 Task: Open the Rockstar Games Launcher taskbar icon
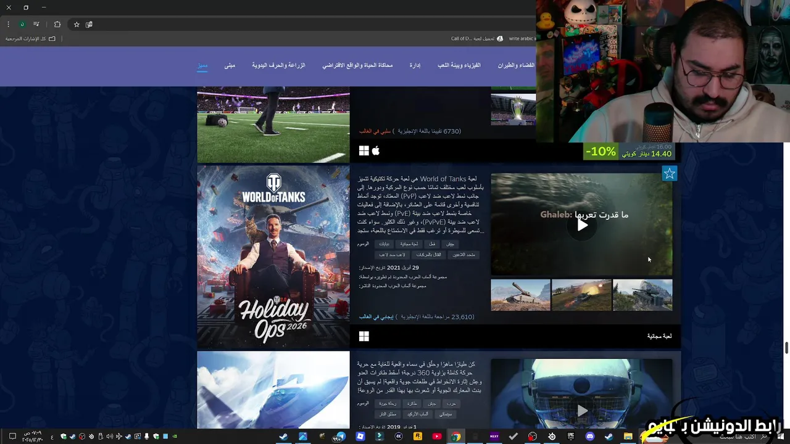point(418,436)
